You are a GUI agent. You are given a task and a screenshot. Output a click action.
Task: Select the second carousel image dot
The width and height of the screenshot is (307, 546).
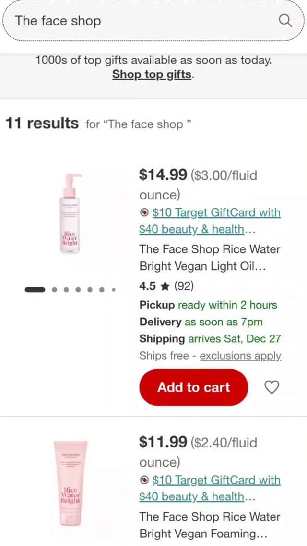point(55,290)
